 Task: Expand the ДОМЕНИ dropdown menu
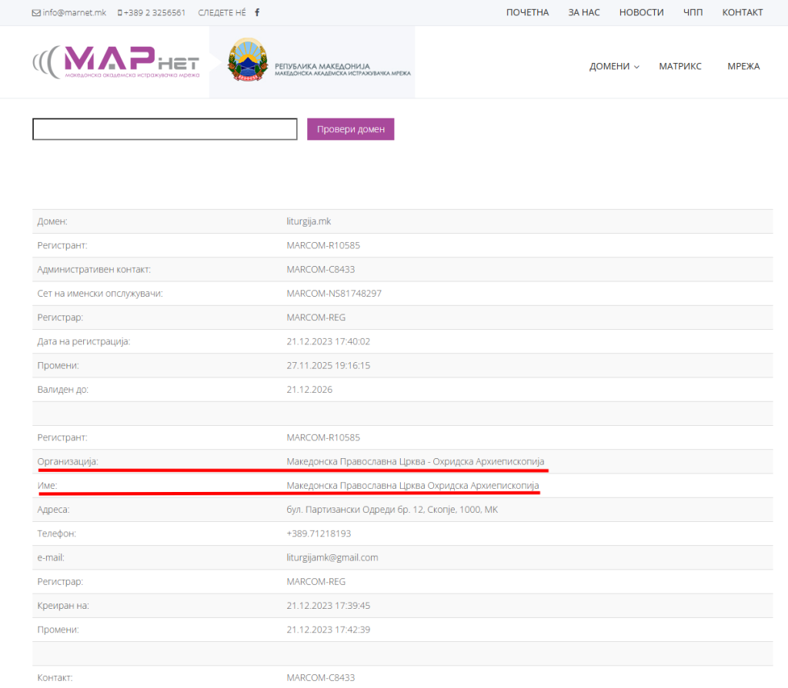point(614,66)
